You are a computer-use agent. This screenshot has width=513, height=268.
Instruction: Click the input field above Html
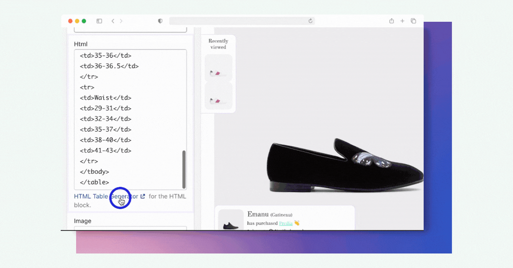click(130, 29)
